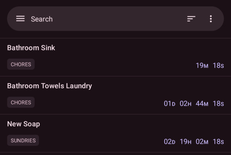This screenshot has height=155, width=231.
Task: Open the Bathroom Towels Laundry task
Action: click(x=115, y=95)
